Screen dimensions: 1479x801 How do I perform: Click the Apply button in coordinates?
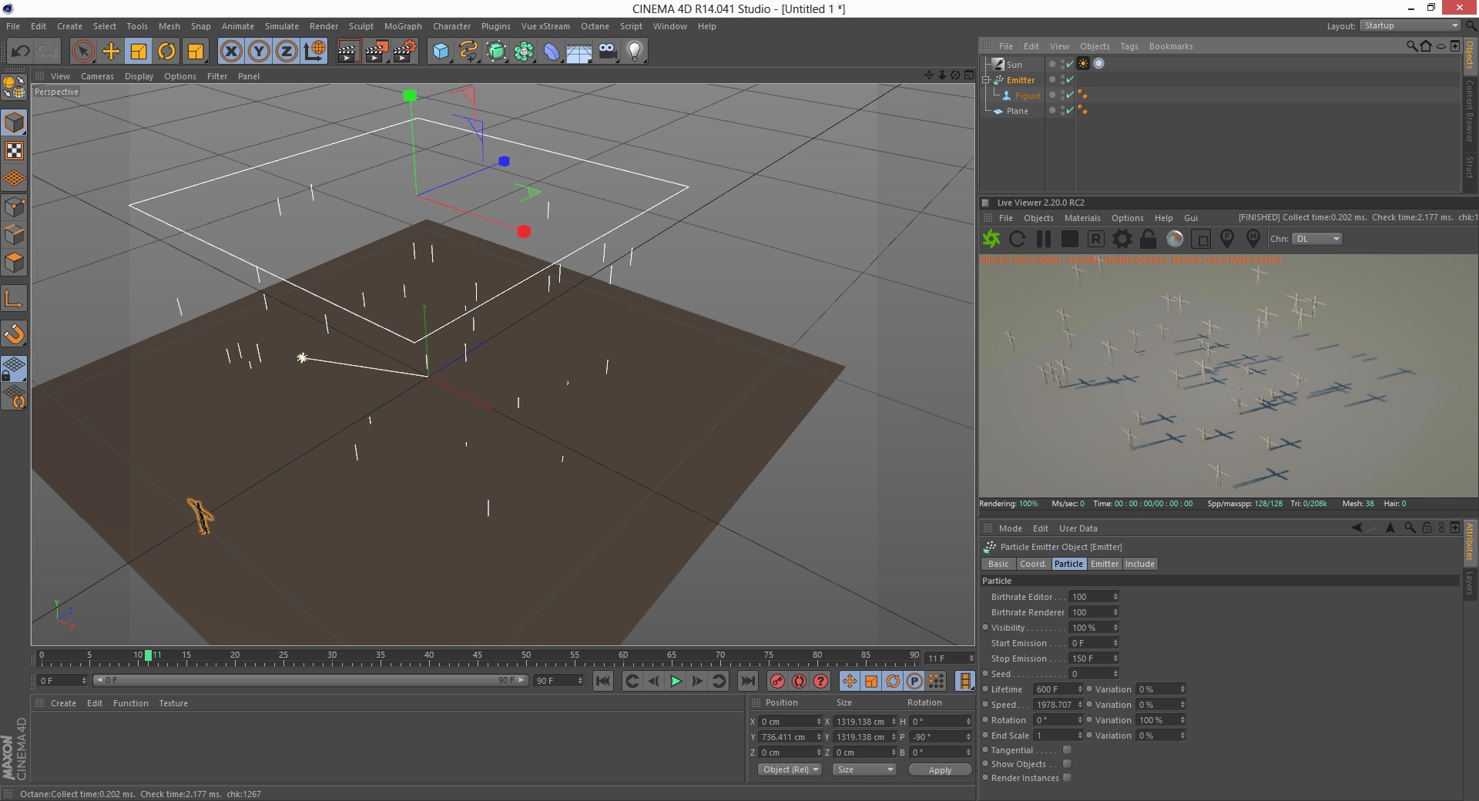tap(940, 769)
